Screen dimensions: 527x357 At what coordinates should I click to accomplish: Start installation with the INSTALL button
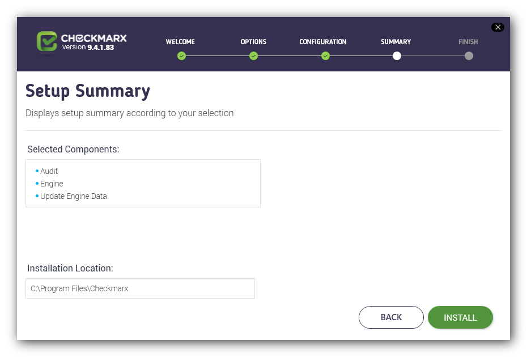pyautogui.click(x=461, y=317)
